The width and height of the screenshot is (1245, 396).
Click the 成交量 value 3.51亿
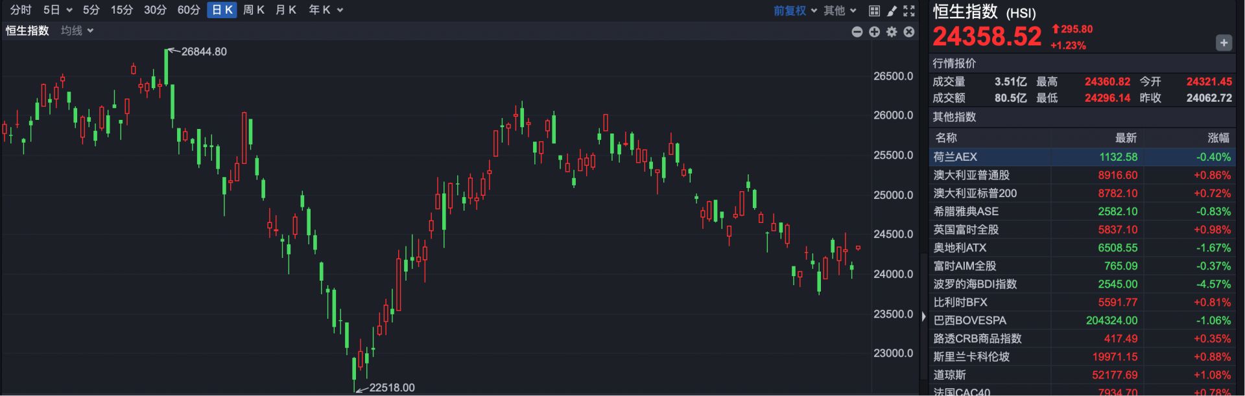click(x=1011, y=82)
